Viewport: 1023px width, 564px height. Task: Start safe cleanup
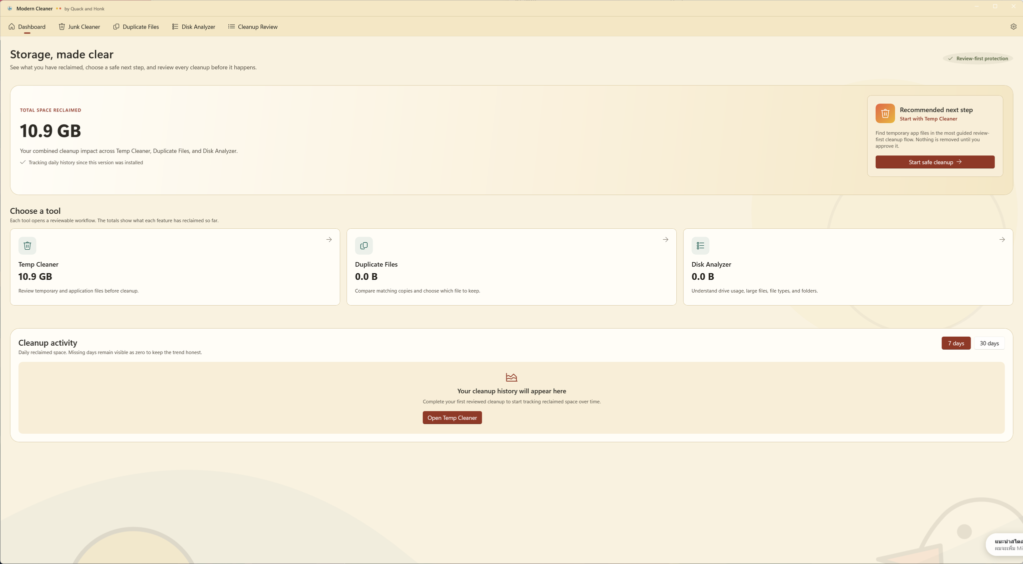click(x=935, y=162)
